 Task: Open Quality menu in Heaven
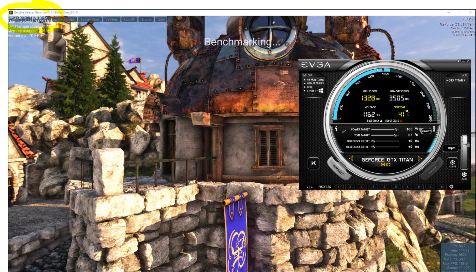point(129,19)
